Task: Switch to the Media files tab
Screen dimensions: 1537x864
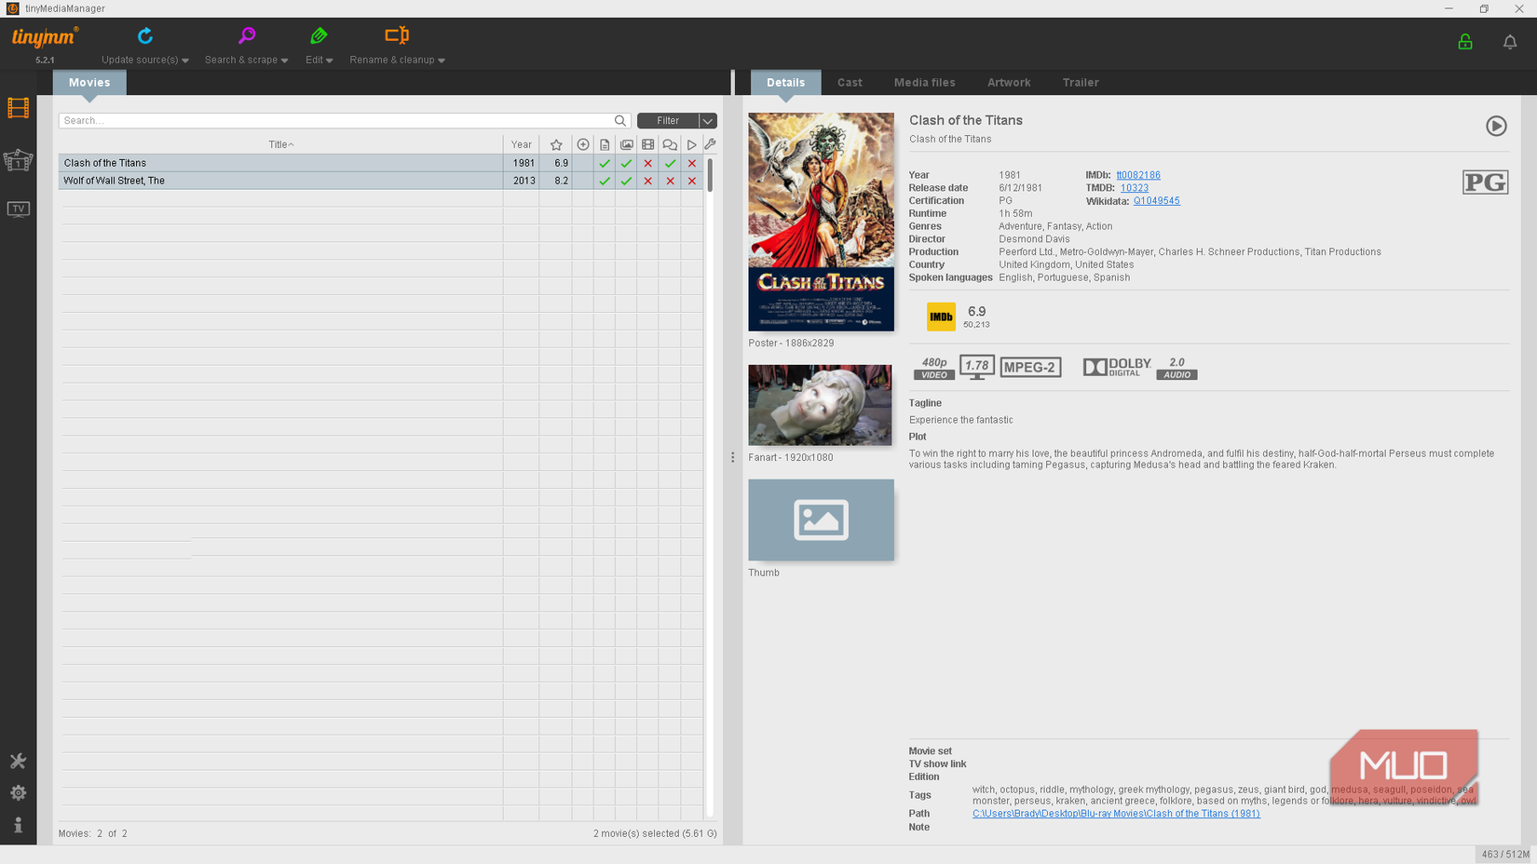Action: pos(924,83)
